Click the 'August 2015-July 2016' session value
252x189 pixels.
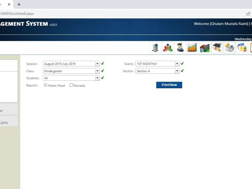coord(60,64)
